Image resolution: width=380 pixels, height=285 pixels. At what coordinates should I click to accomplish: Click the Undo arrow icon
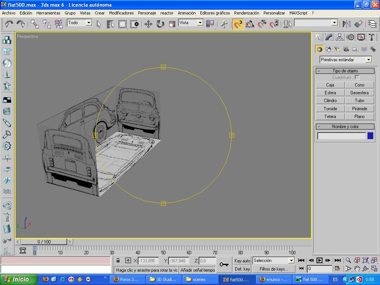(9, 24)
